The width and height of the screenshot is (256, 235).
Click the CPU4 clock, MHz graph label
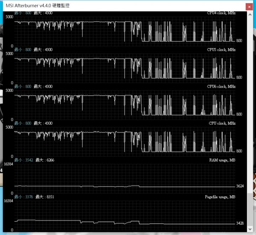tap(221, 13)
